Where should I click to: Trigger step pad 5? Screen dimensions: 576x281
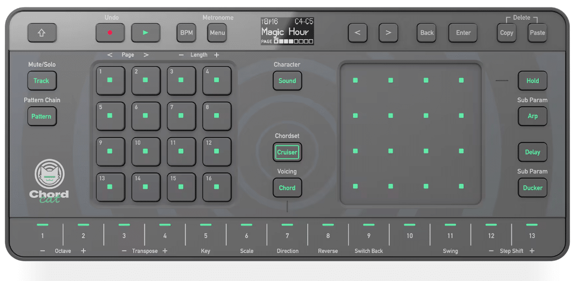(110, 116)
